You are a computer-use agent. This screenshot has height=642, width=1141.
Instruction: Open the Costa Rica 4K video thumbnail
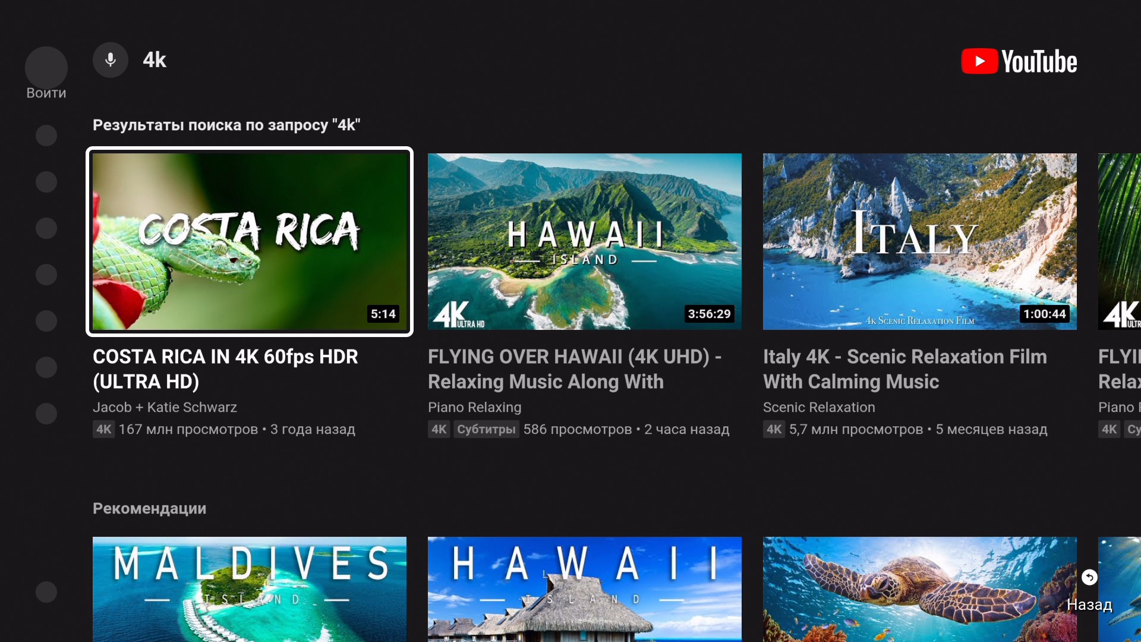[250, 241]
